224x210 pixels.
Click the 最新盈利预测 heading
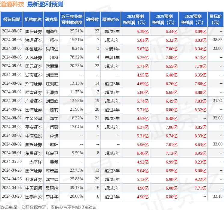tap(45, 4)
